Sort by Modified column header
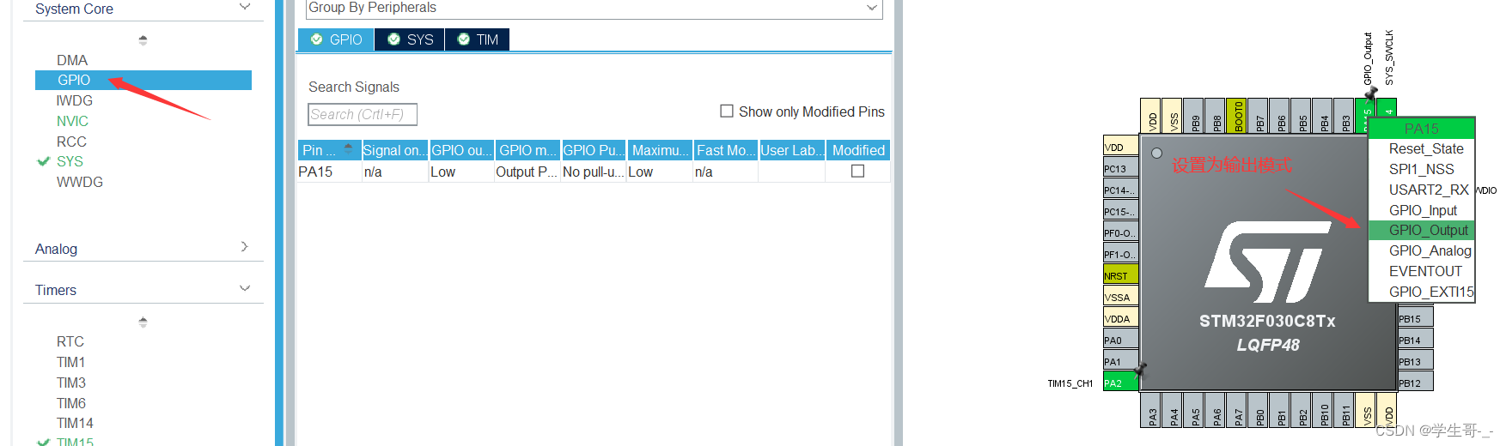The width and height of the screenshot is (1506, 446). point(858,150)
